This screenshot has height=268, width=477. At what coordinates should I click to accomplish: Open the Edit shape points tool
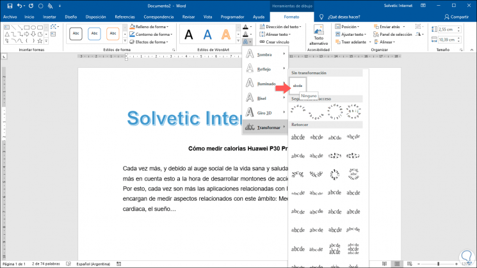(54, 27)
